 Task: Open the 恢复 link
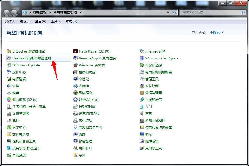(x=16, y=86)
